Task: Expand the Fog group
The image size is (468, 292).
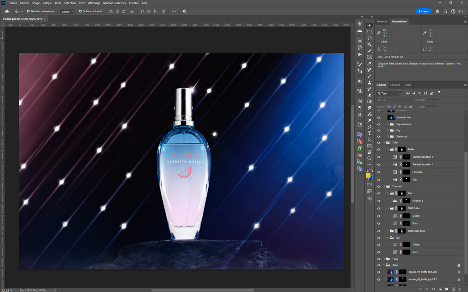Action: (388, 131)
